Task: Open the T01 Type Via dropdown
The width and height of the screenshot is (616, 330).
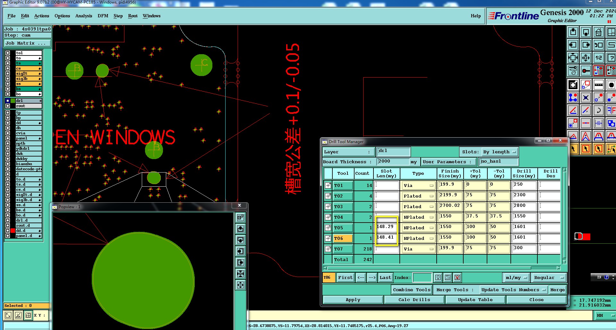Action: [418, 185]
